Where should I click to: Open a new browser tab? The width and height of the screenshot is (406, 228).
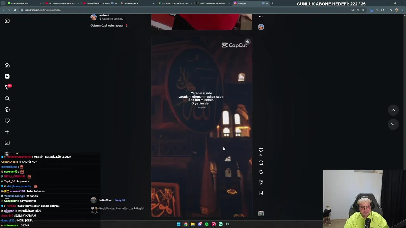tap(273, 3)
